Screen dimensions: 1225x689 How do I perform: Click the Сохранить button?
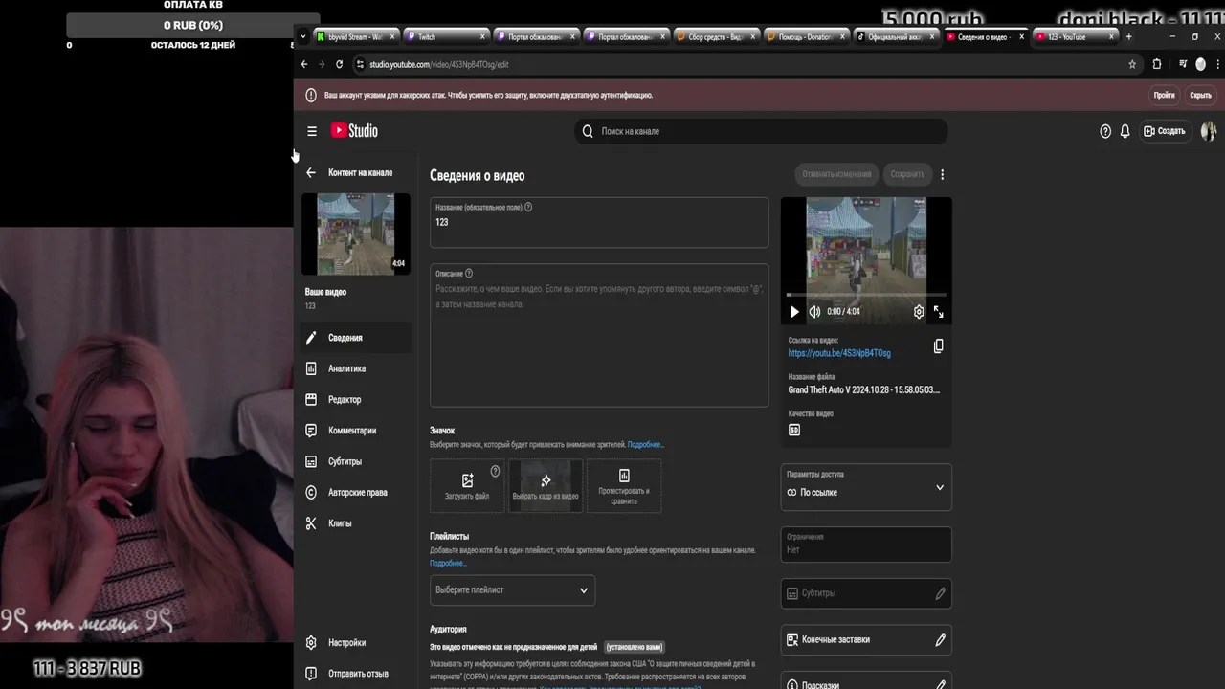click(907, 174)
